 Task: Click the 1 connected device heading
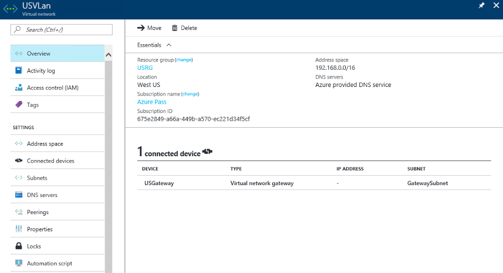[x=169, y=152]
